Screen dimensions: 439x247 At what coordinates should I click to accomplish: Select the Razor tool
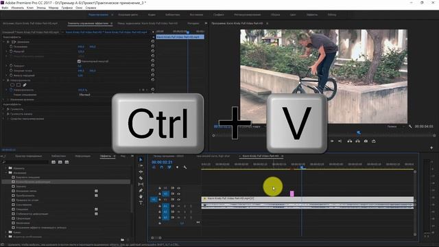[x=141, y=178]
